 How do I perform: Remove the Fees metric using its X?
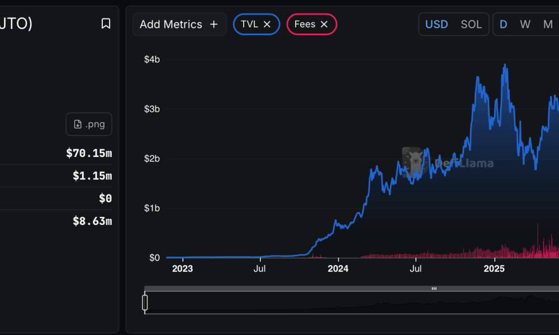coord(324,25)
